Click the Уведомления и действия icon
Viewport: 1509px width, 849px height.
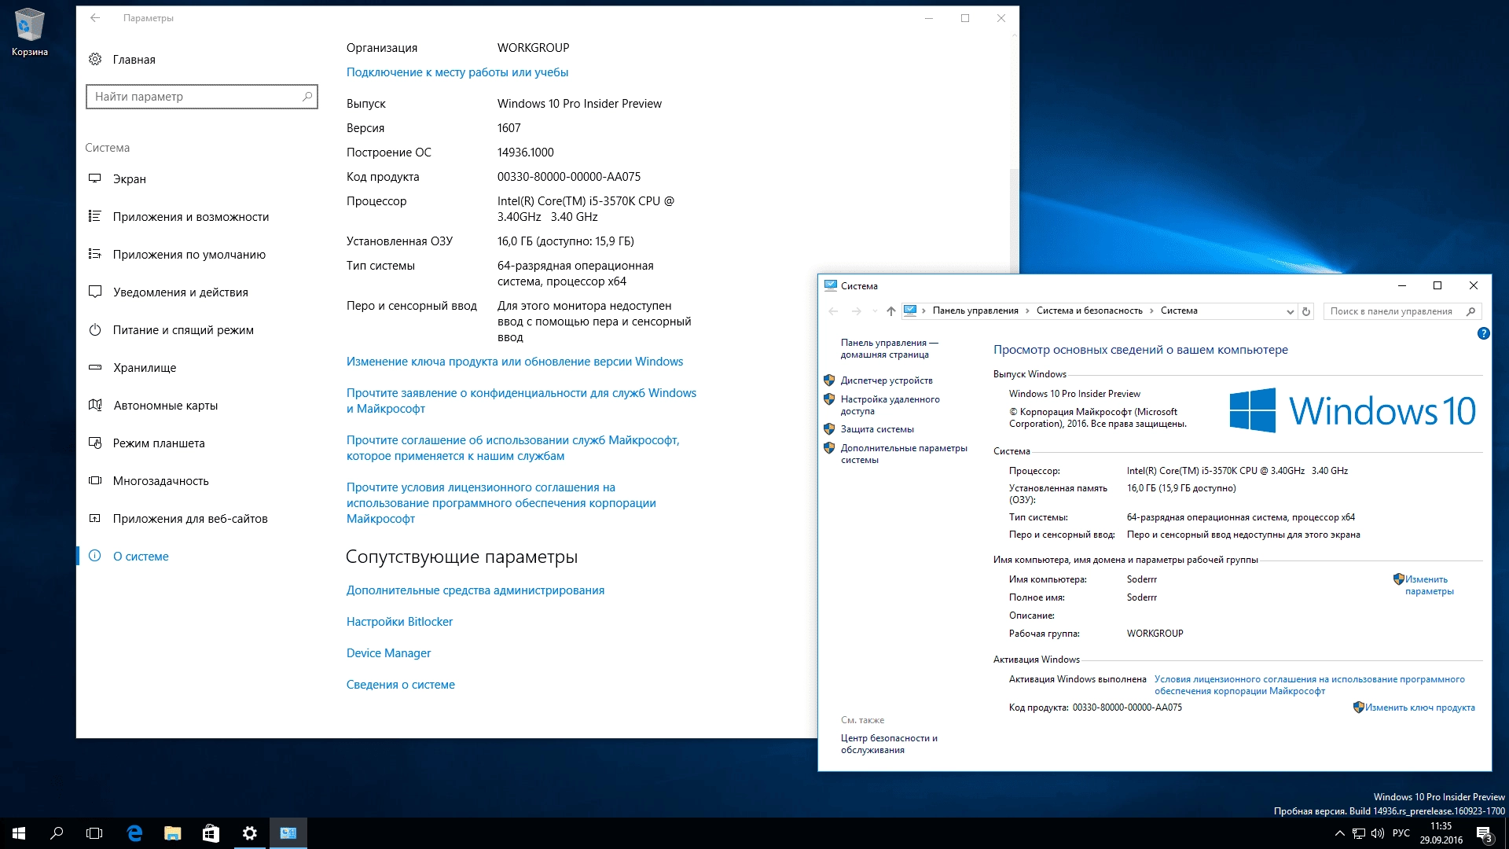(95, 292)
